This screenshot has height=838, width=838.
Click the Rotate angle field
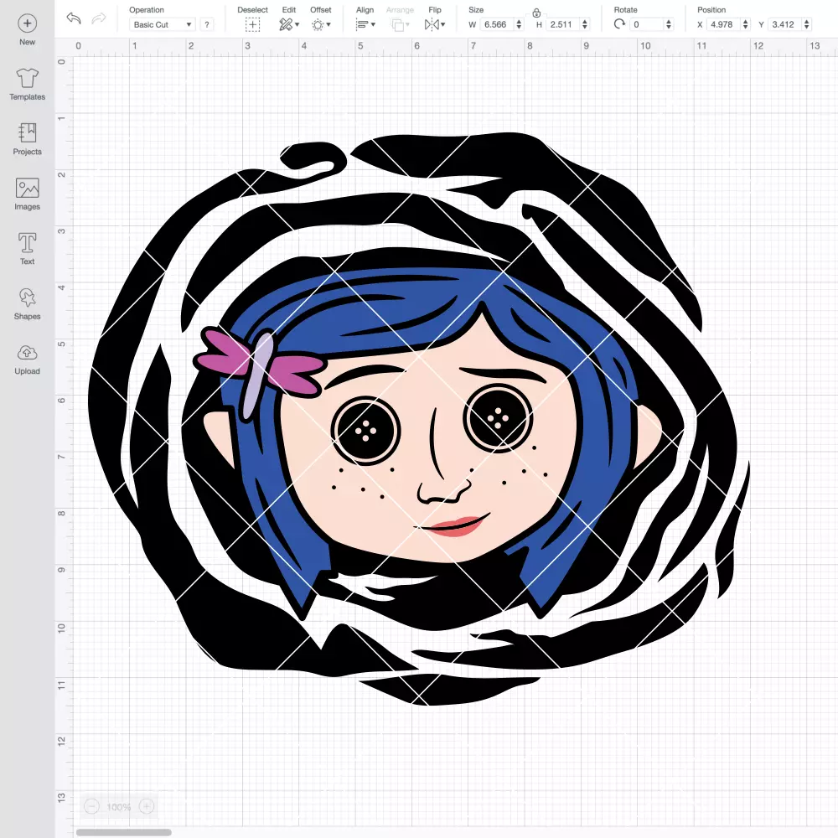(647, 24)
